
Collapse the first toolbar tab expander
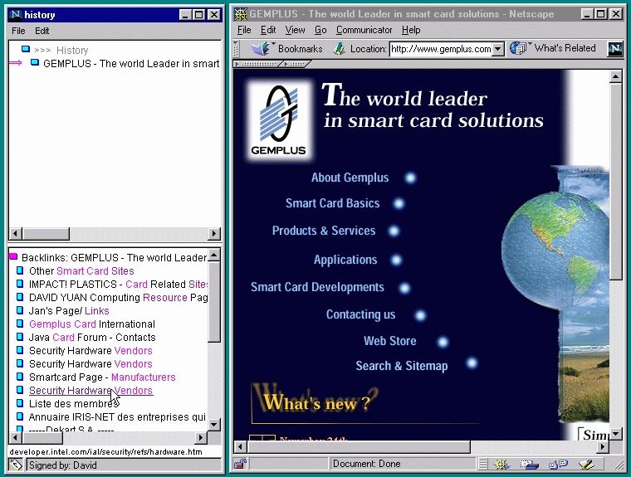257,64
